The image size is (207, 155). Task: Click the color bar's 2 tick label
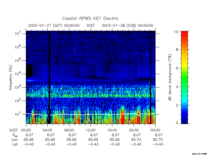177,105
